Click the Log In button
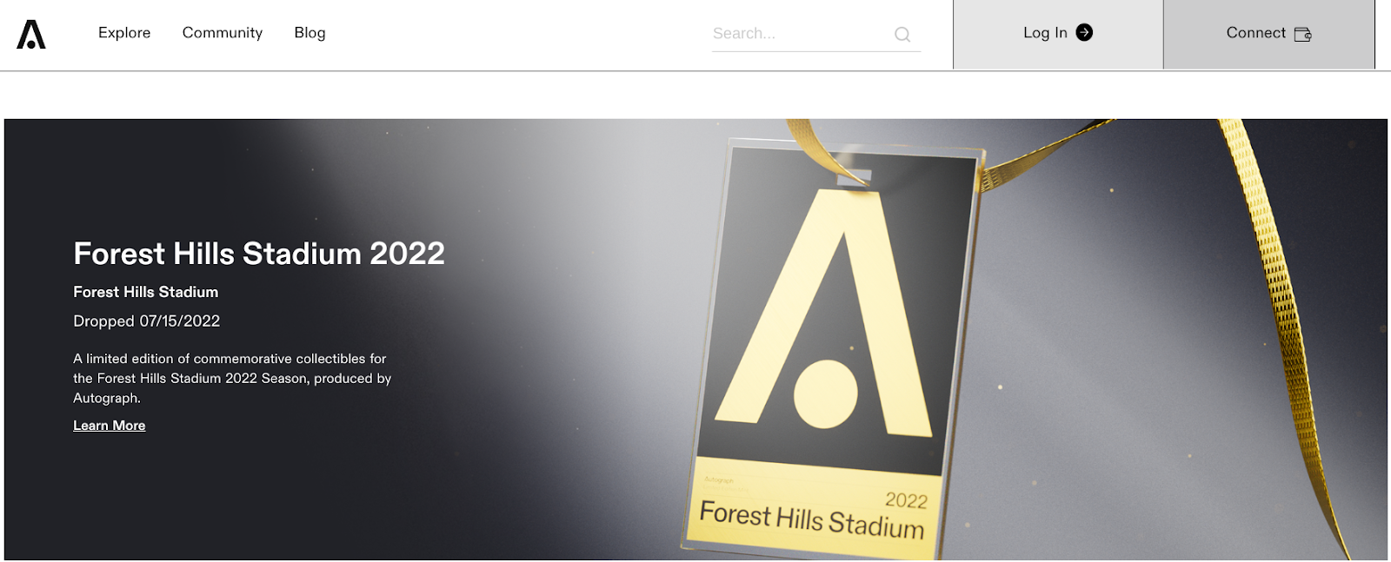Viewport: 1391px width, 562px height. coord(1058,35)
